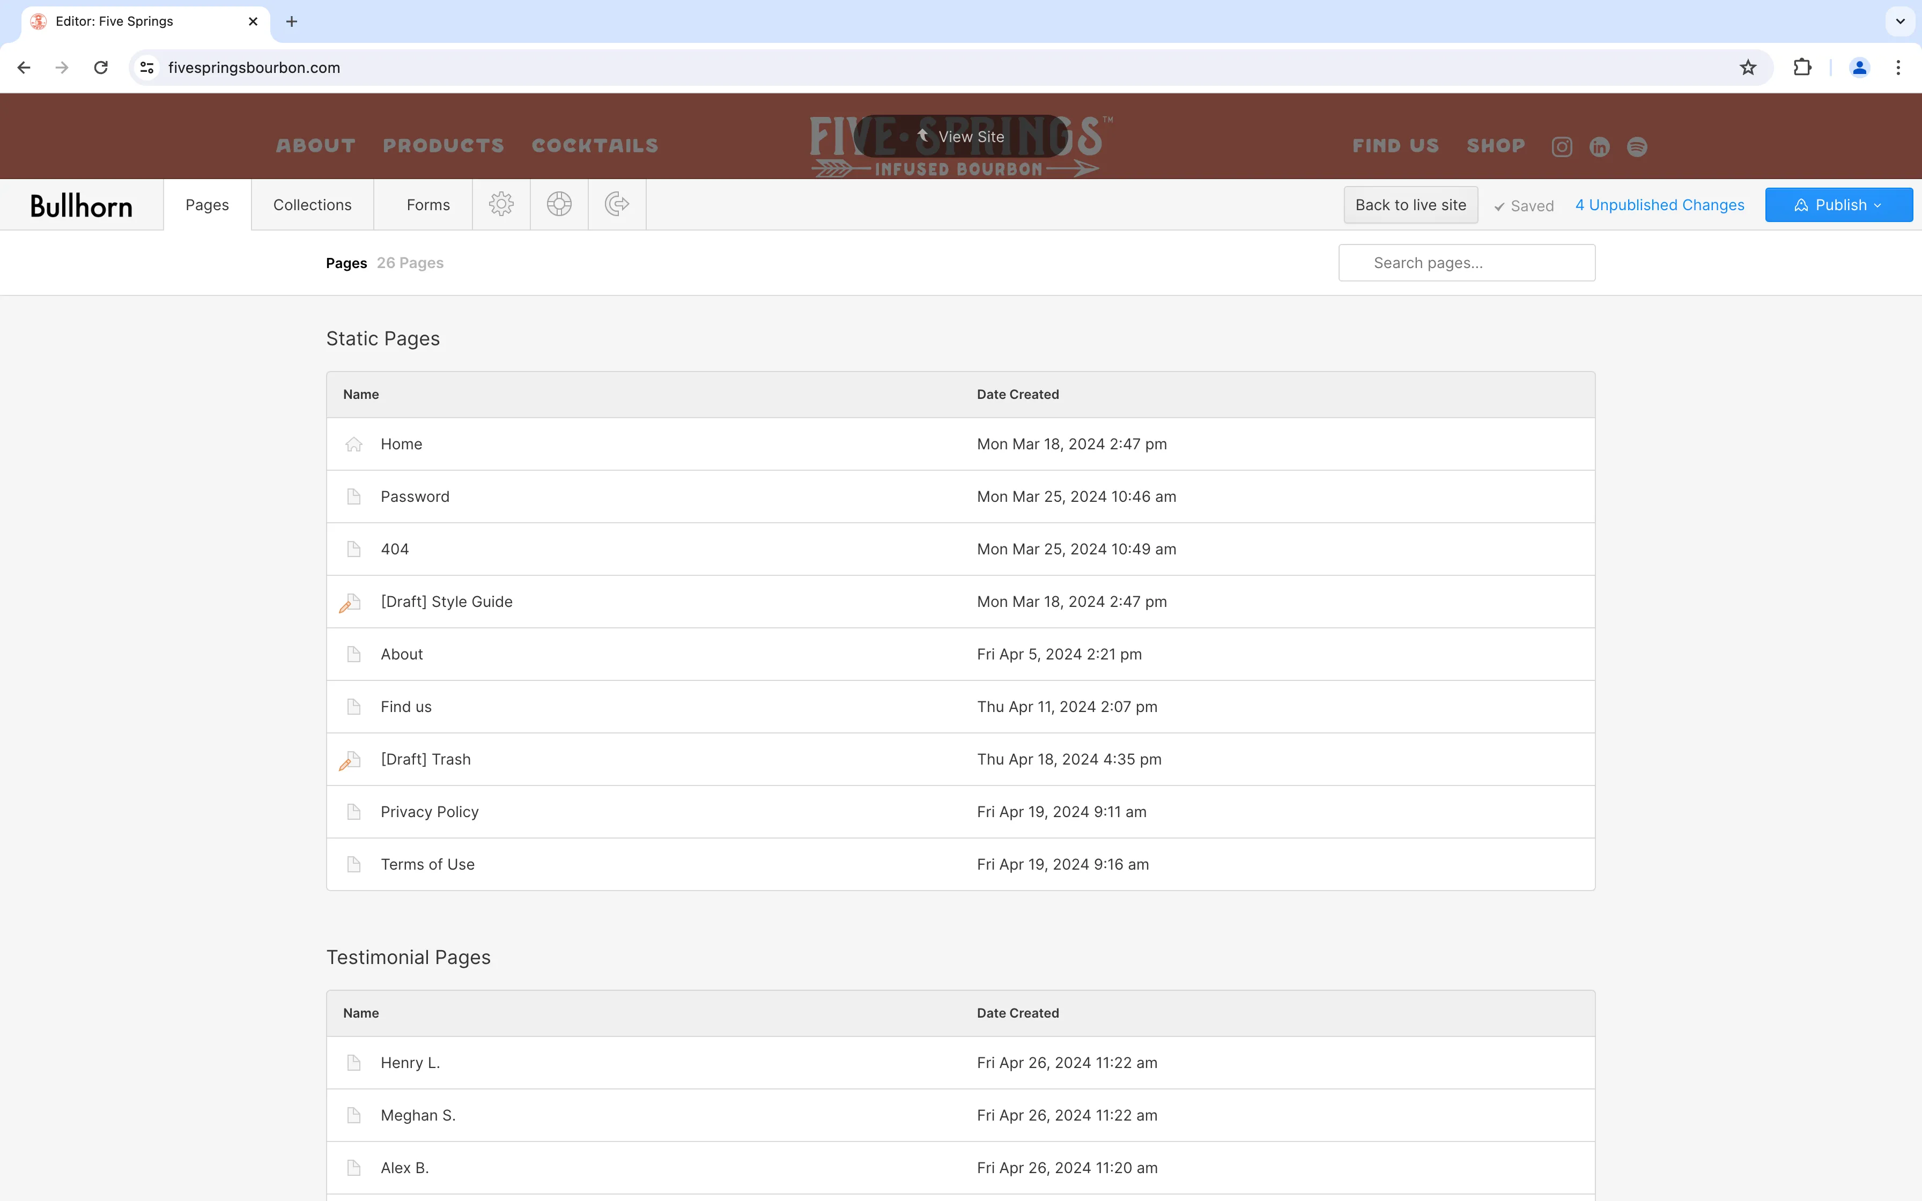Open the tab search chevron at top right
This screenshot has width=1922, height=1201.
point(1900,21)
